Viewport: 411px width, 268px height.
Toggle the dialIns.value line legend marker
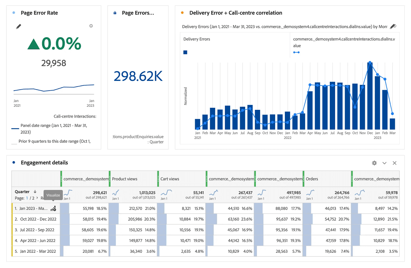tap(296, 52)
